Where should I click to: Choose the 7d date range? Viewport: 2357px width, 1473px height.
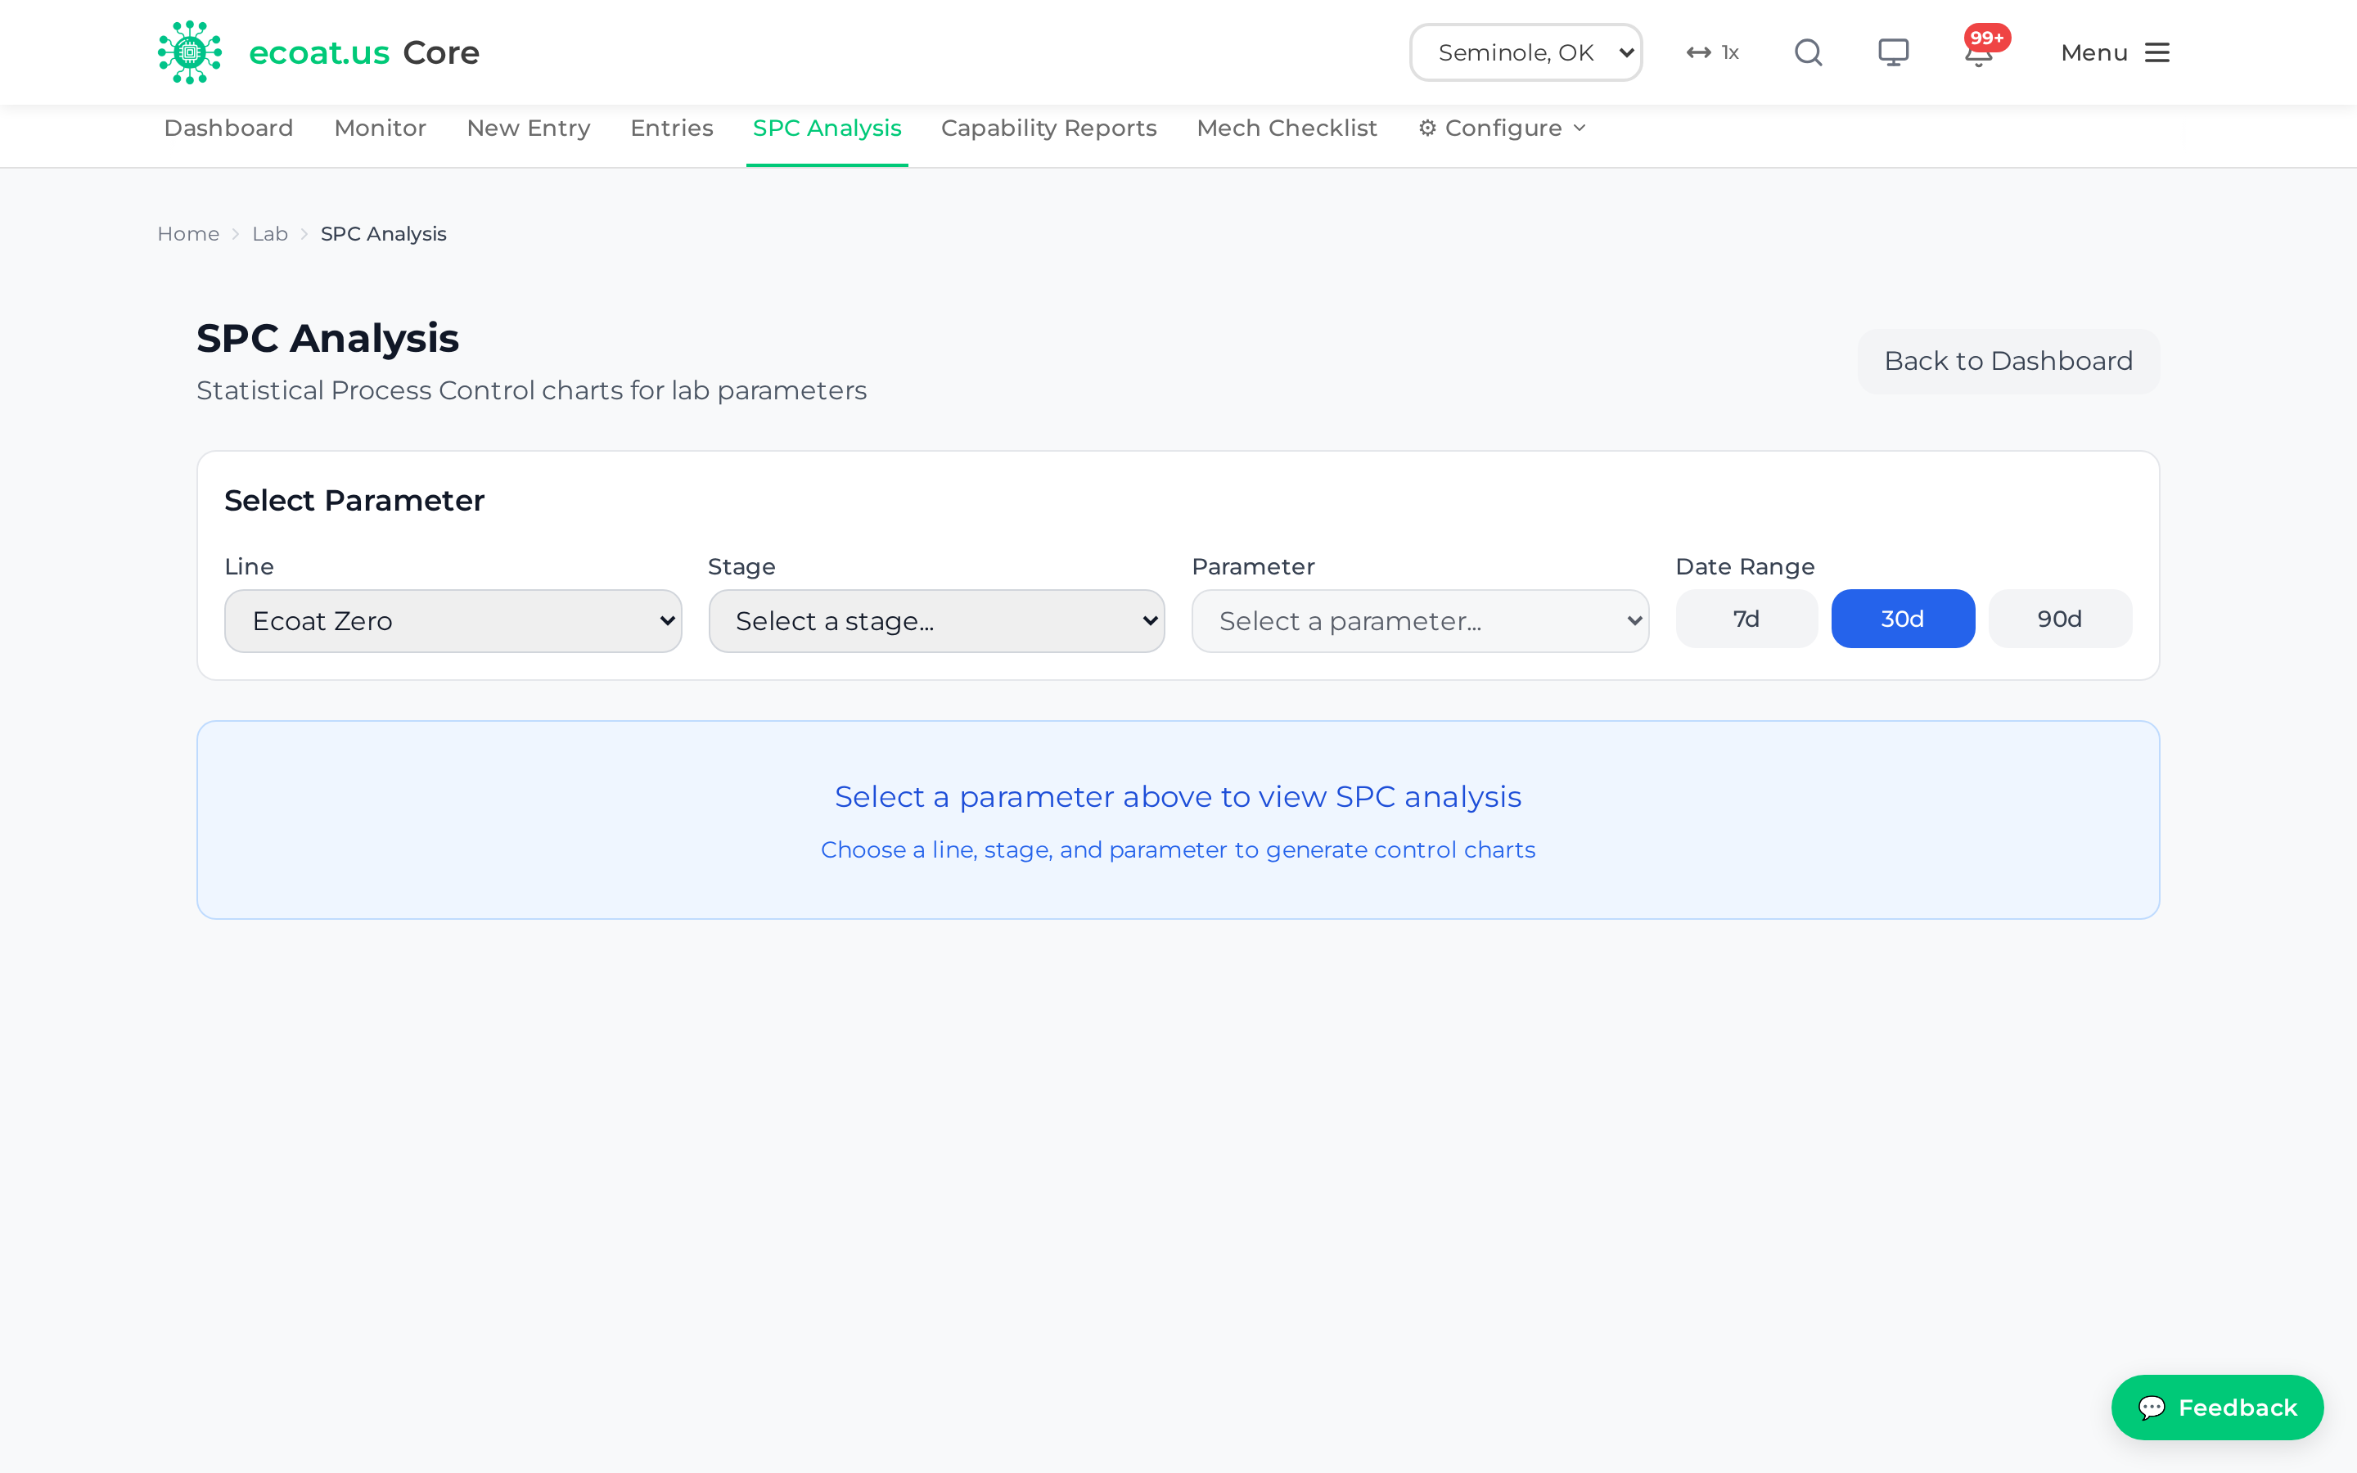1746,619
